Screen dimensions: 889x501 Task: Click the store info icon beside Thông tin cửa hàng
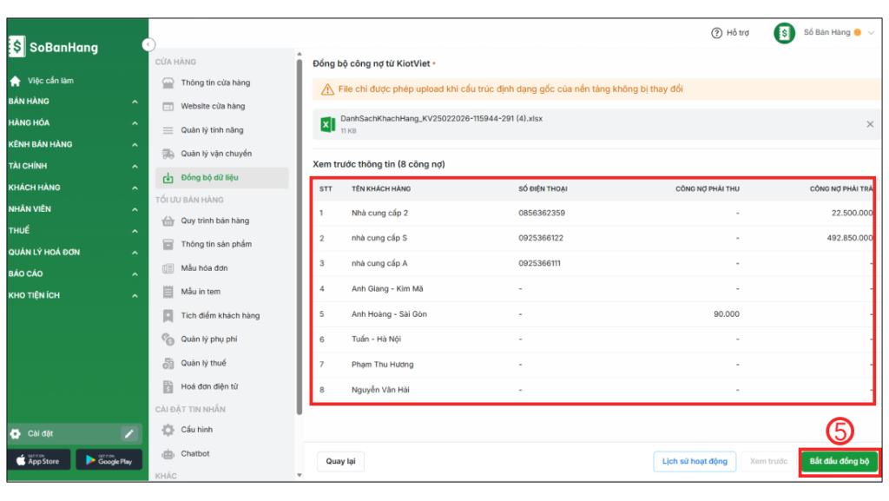(x=168, y=82)
